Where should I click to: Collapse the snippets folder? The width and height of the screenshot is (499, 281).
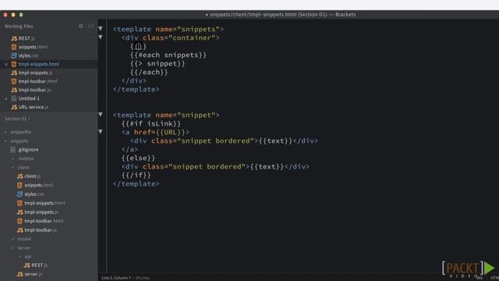[x=5, y=140]
